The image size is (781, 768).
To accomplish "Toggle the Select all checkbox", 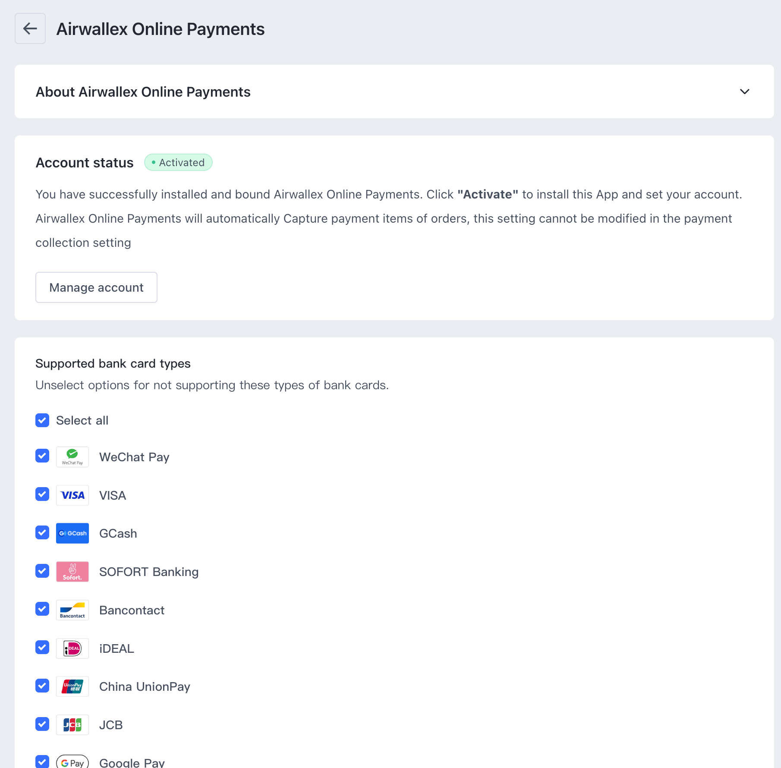I will tap(42, 420).
